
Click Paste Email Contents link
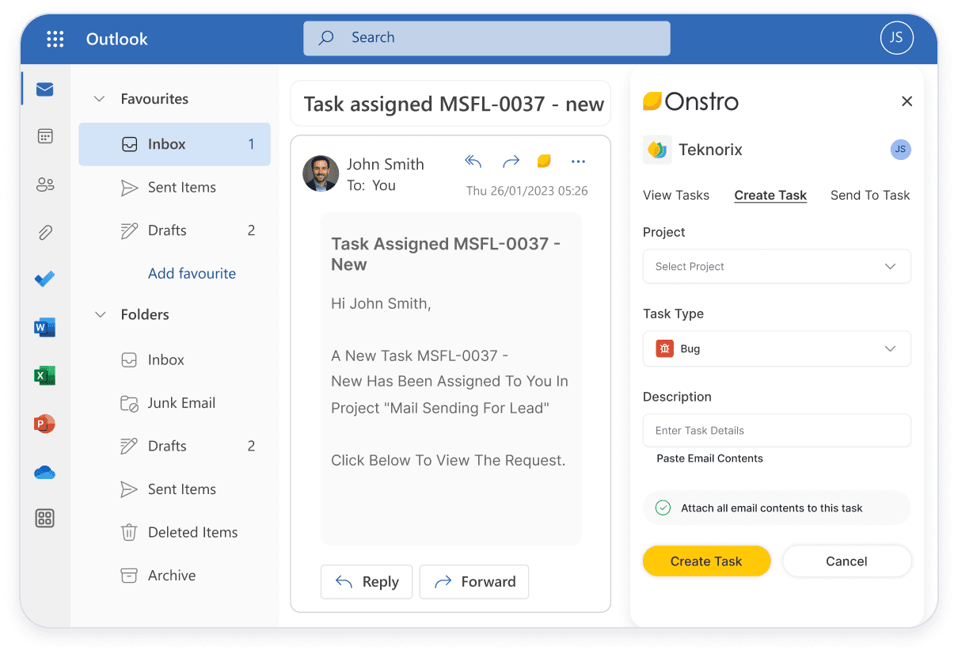pos(709,458)
